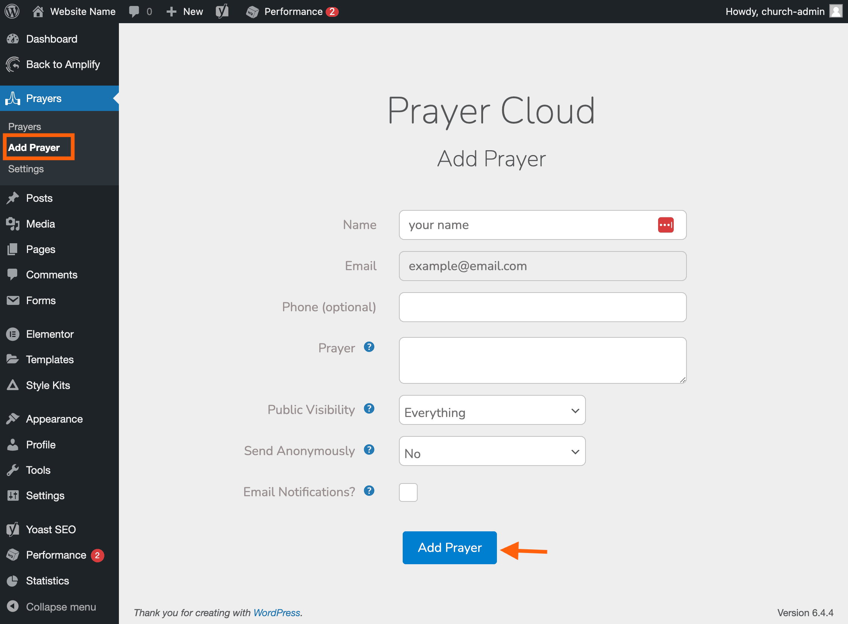Click the Prayer help question mark icon
The width and height of the screenshot is (848, 624).
[369, 347]
